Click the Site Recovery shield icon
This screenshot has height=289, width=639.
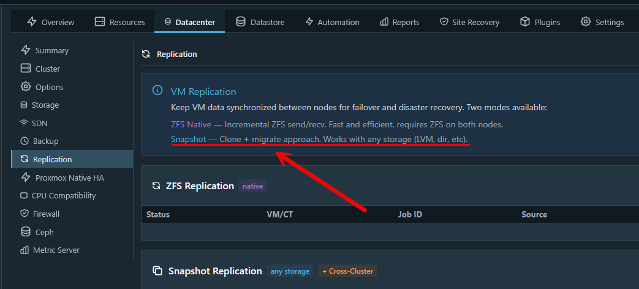pyautogui.click(x=444, y=22)
